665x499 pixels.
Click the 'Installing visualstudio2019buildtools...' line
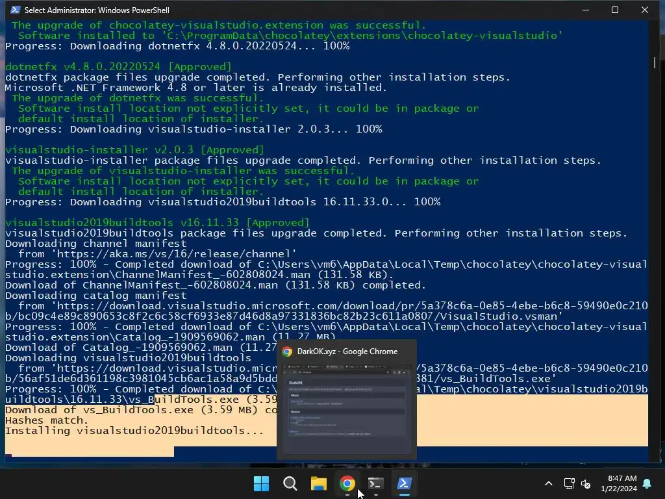(x=134, y=431)
